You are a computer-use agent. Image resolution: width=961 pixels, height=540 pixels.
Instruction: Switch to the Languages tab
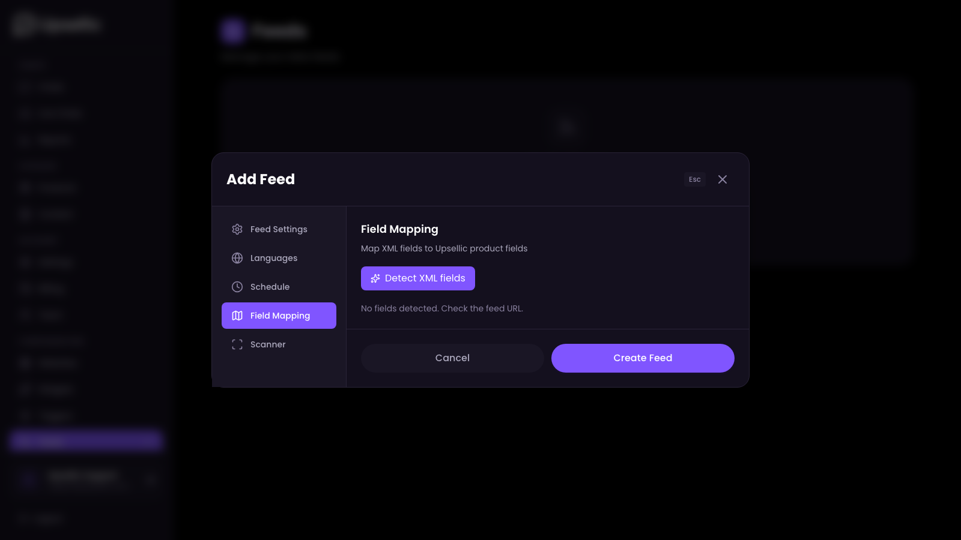pyautogui.click(x=274, y=258)
